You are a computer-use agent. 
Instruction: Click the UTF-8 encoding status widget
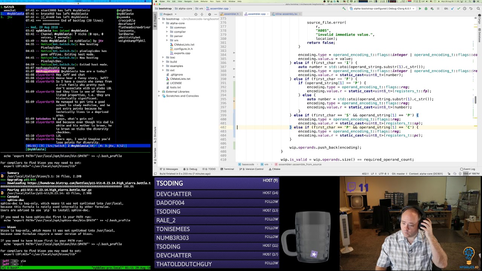click(x=383, y=174)
